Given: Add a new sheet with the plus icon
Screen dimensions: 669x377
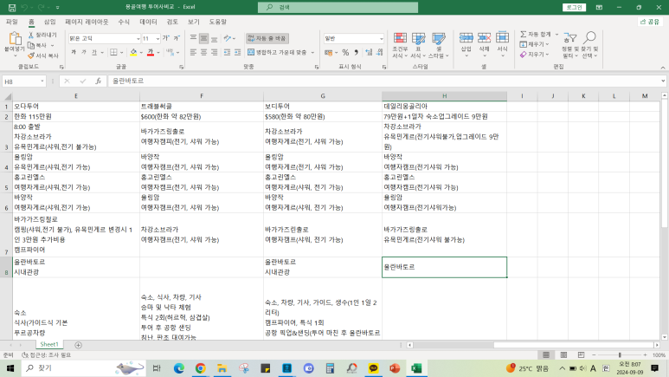Looking at the screenshot, I should 78,345.
